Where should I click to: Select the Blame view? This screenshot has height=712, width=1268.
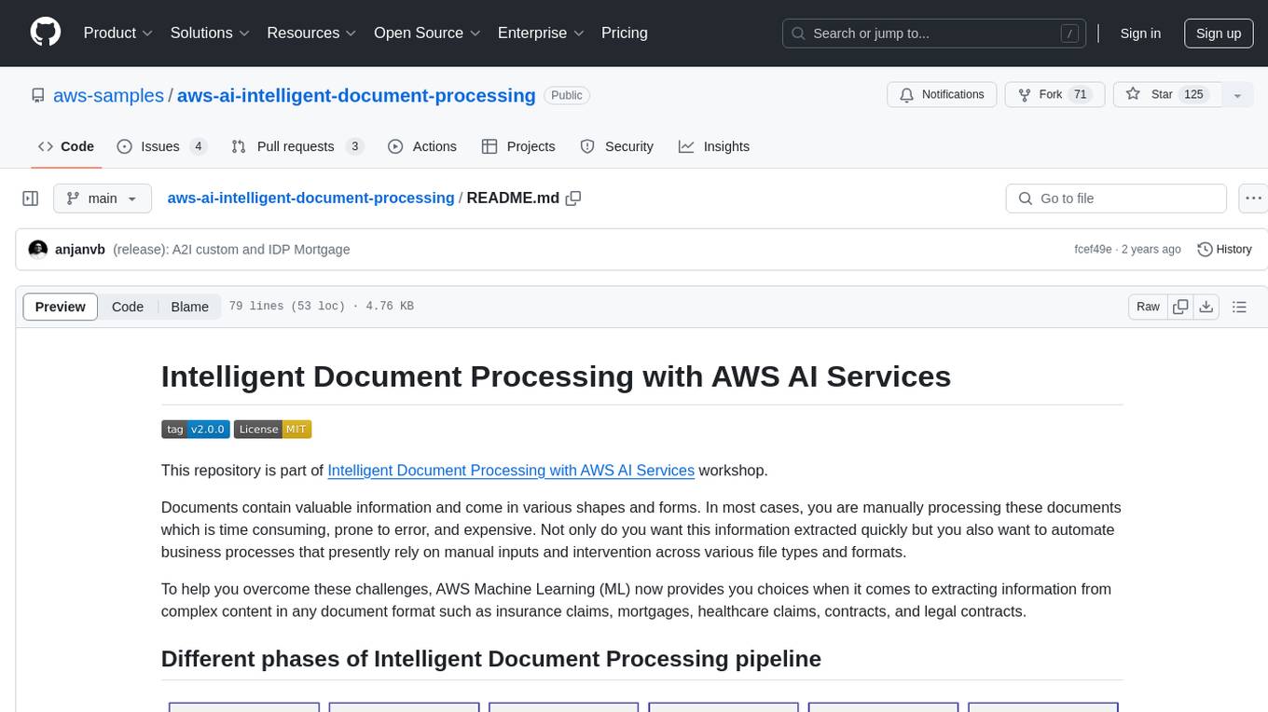click(x=189, y=307)
